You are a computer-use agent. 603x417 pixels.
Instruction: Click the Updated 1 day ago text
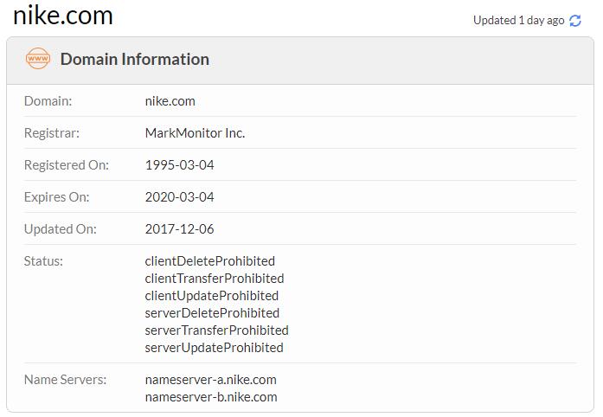point(518,20)
